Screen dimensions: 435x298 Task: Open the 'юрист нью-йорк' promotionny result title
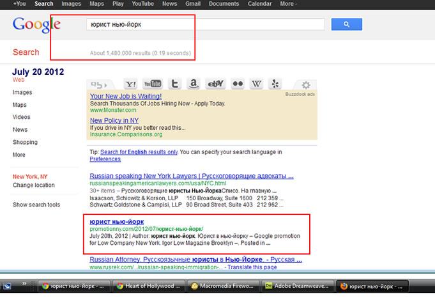116,222
